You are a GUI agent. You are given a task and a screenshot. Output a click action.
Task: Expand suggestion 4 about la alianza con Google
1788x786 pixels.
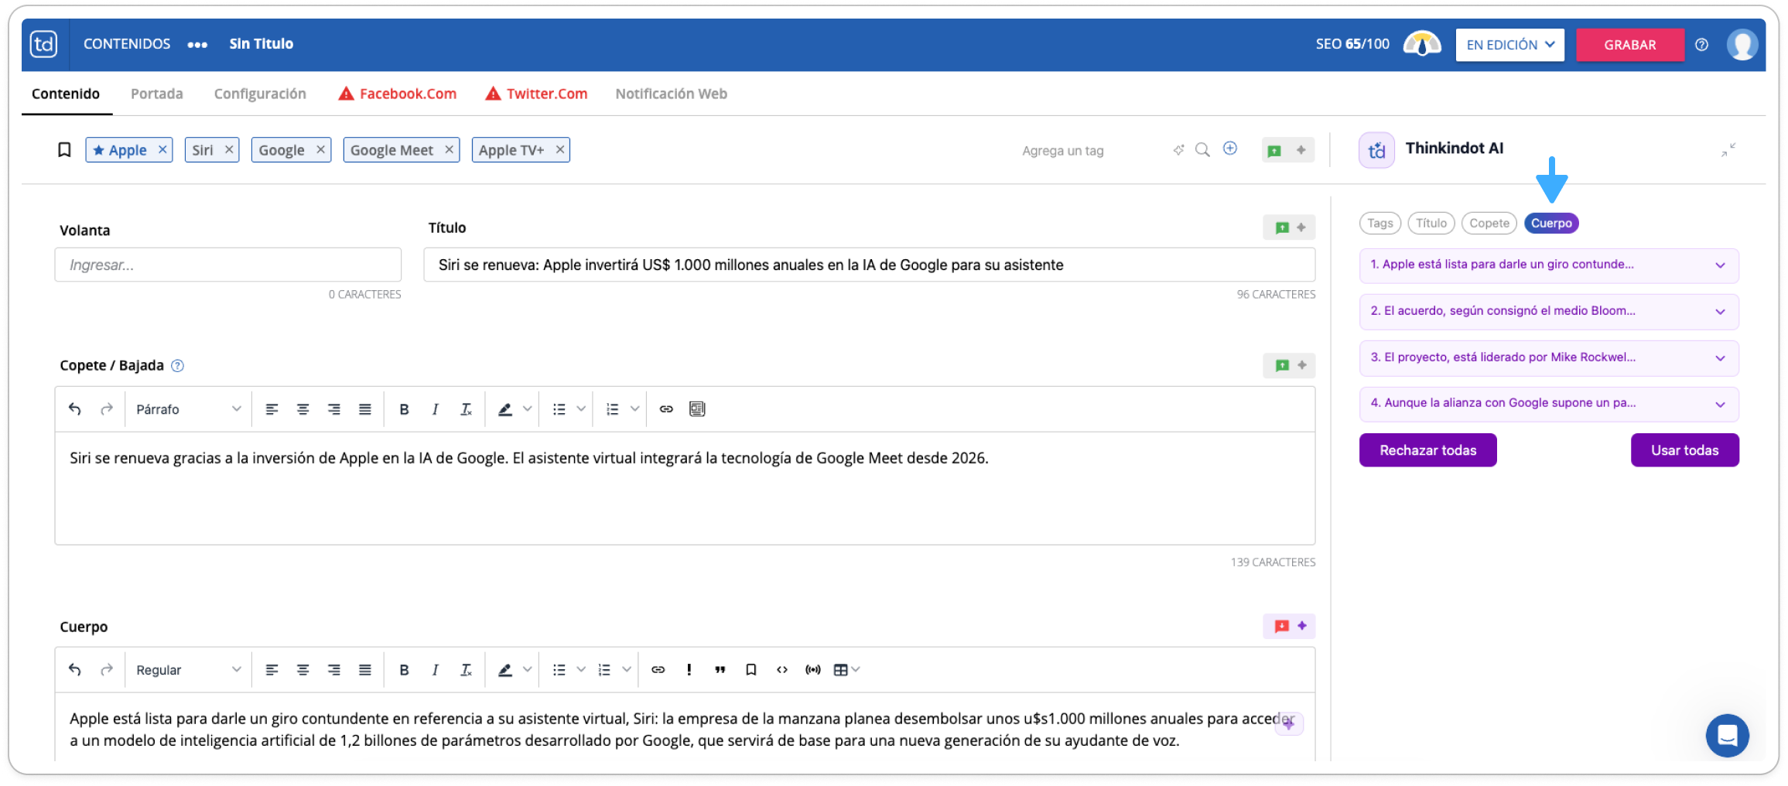point(1549,404)
